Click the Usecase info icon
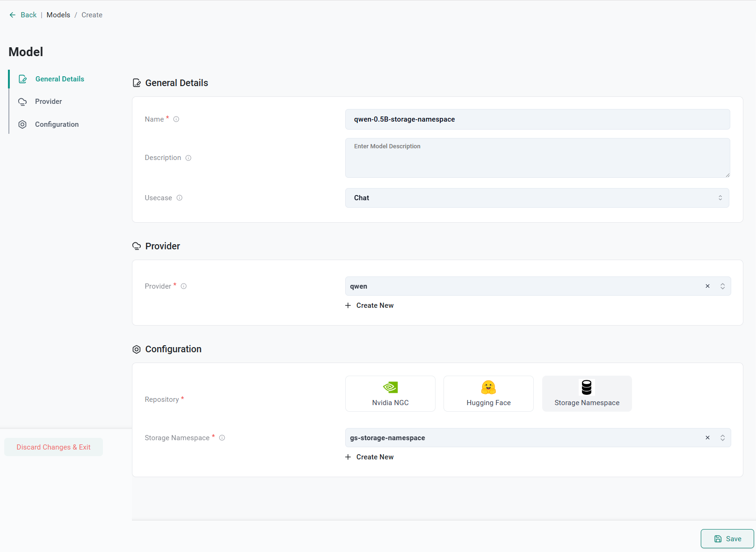Viewport: 756px width, 552px height. tap(180, 198)
